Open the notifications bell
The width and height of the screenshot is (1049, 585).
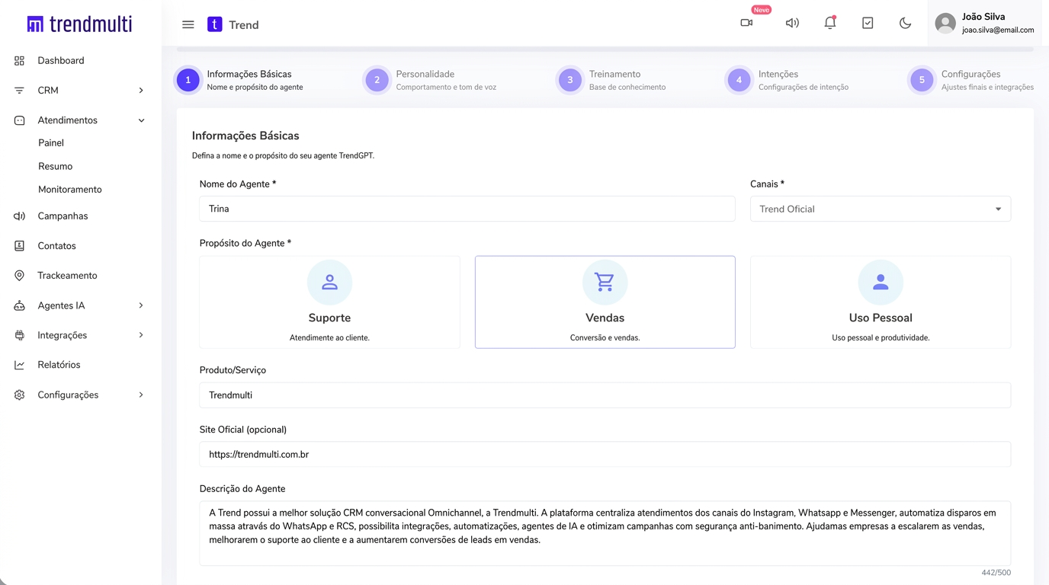(830, 23)
